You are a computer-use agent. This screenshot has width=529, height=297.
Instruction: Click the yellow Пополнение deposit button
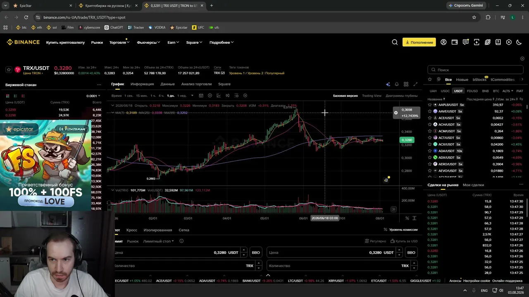(x=419, y=42)
